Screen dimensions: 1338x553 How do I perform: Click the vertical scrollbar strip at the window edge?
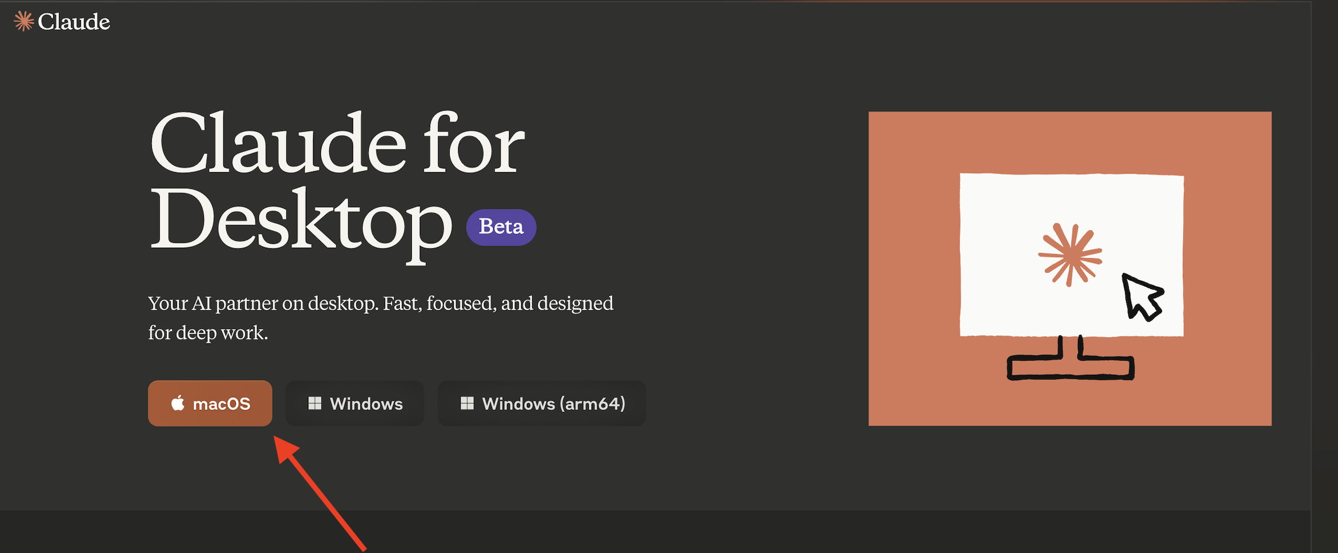tap(1324, 275)
